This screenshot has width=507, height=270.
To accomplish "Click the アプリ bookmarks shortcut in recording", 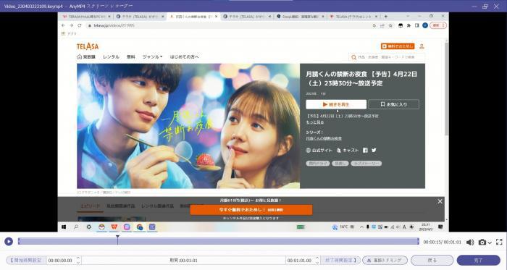I will (70, 33).
